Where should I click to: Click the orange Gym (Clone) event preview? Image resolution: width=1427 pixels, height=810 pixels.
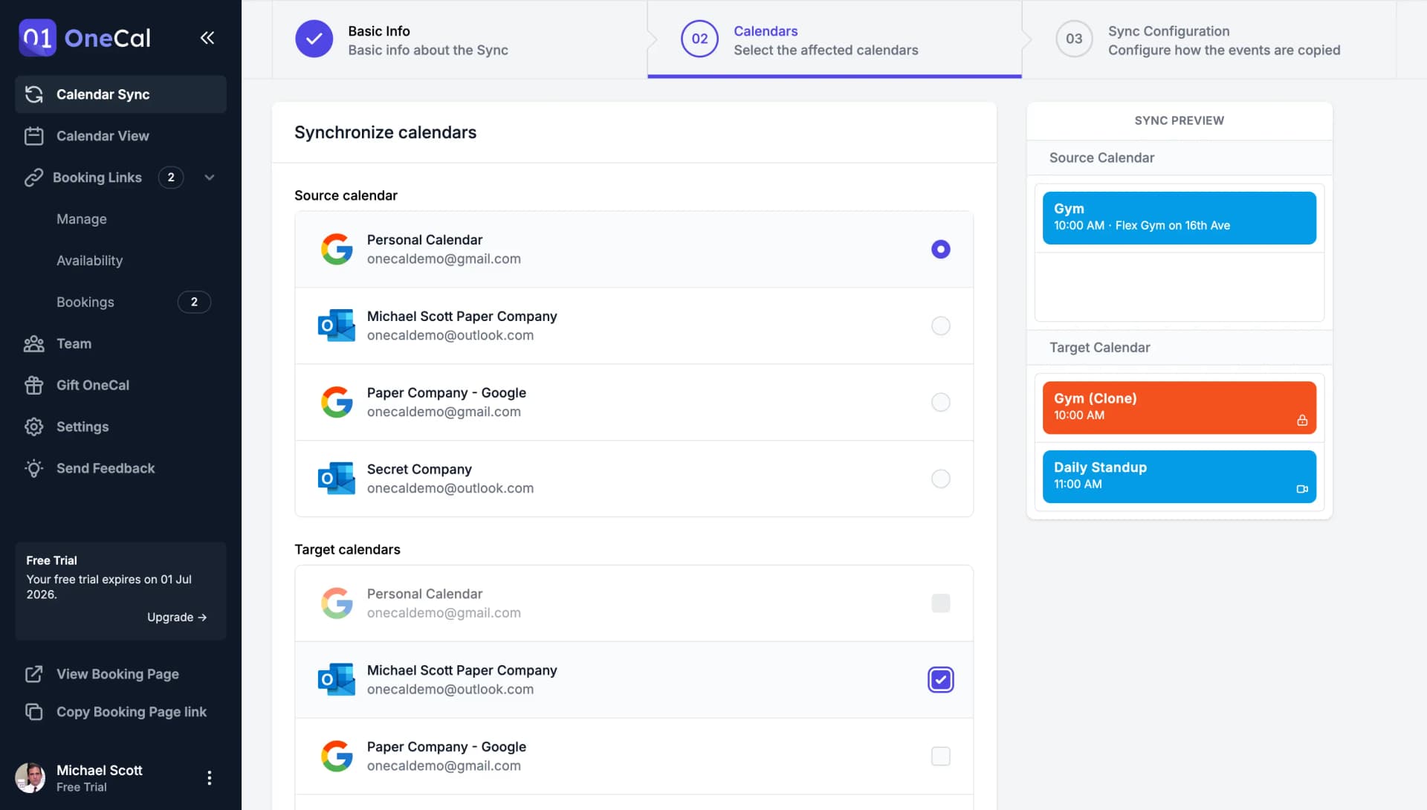[1179, 407]
